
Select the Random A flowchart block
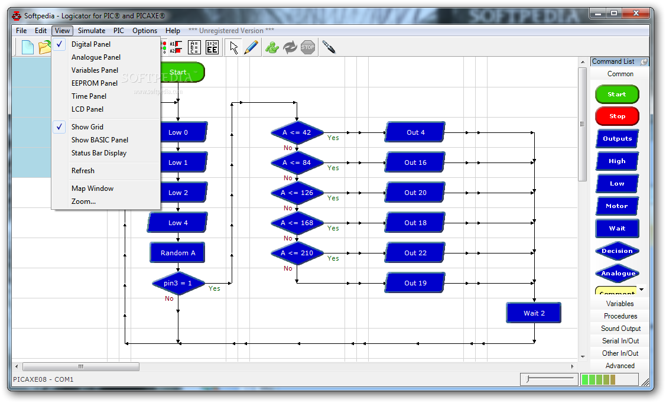(x=177, y=253)
